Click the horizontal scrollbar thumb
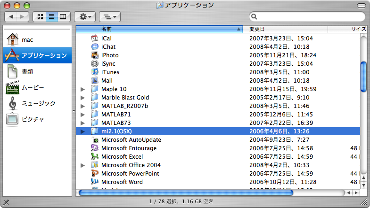Screen dimensions: 370x208 (186, 193)
